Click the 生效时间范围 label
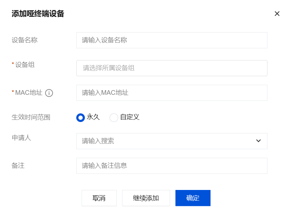285x215 pixels. 31,117
